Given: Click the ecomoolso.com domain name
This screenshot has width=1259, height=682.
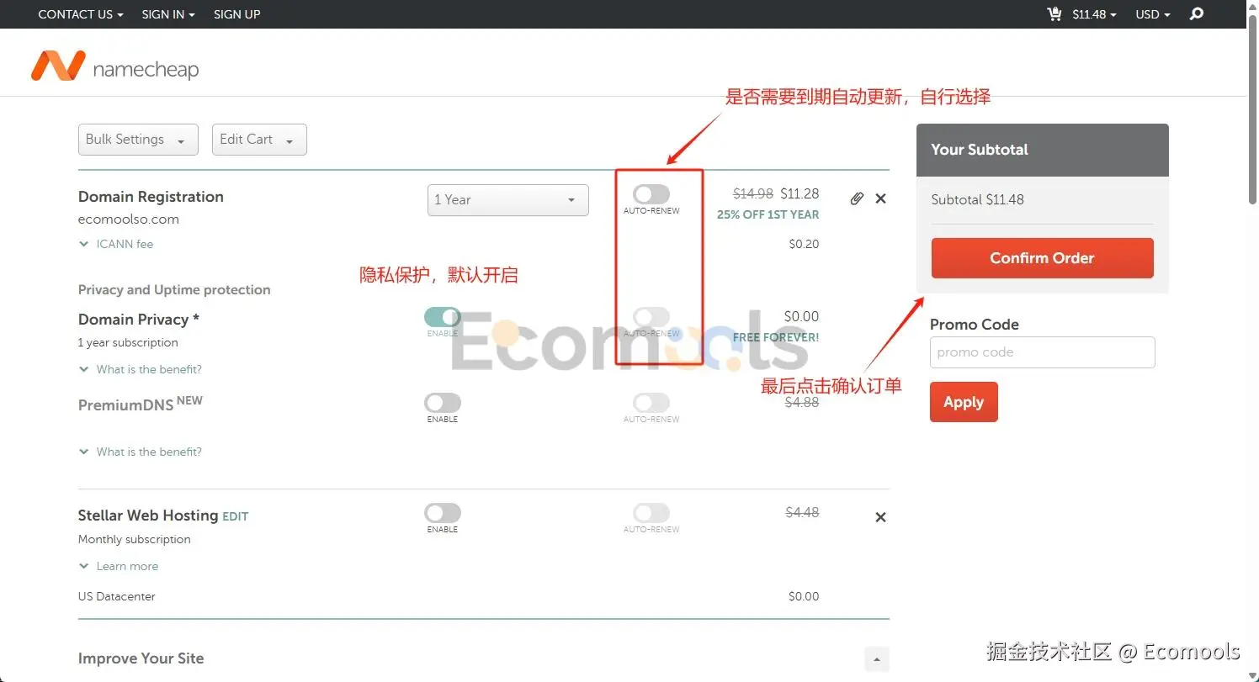Looking at the screenshot, I should pos(129,219).
